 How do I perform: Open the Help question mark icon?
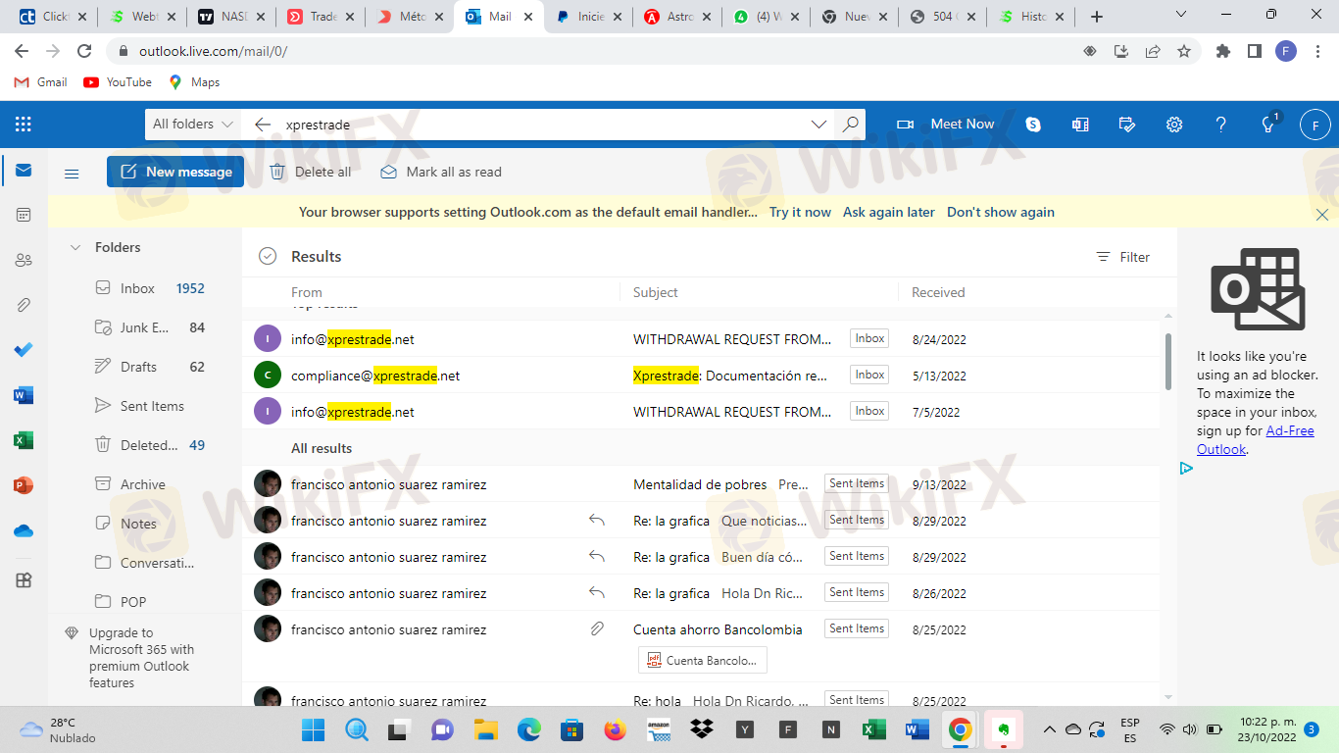(1220, 125)
